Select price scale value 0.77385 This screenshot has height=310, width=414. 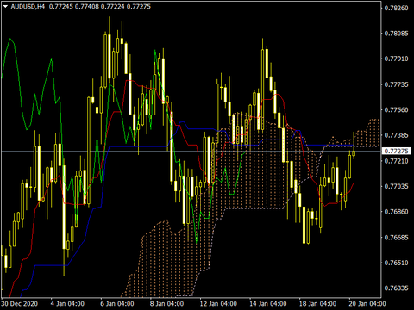[397, 135]
